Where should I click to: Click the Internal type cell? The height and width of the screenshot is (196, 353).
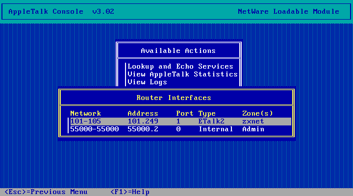pyautogui.click(x=216, y=129)
